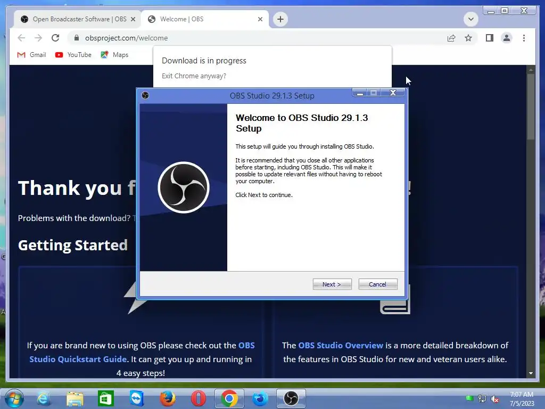
Task: Switch to Chrome on taskbar
Action: pos(229,398)
